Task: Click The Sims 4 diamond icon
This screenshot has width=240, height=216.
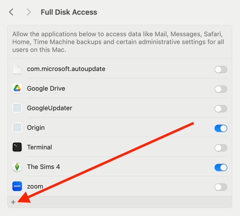Action: coord(17,167)
